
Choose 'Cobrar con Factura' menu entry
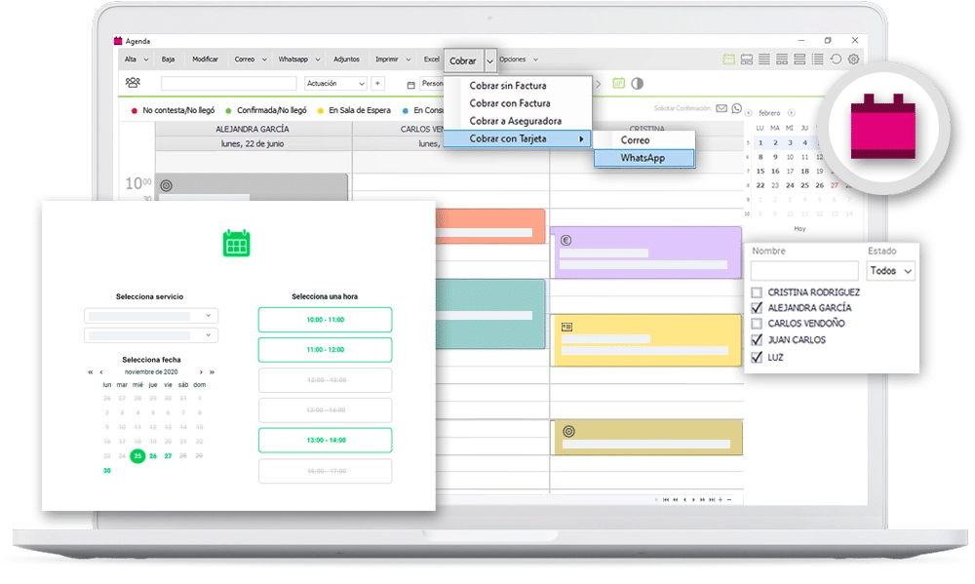click(x=510, y=103)
